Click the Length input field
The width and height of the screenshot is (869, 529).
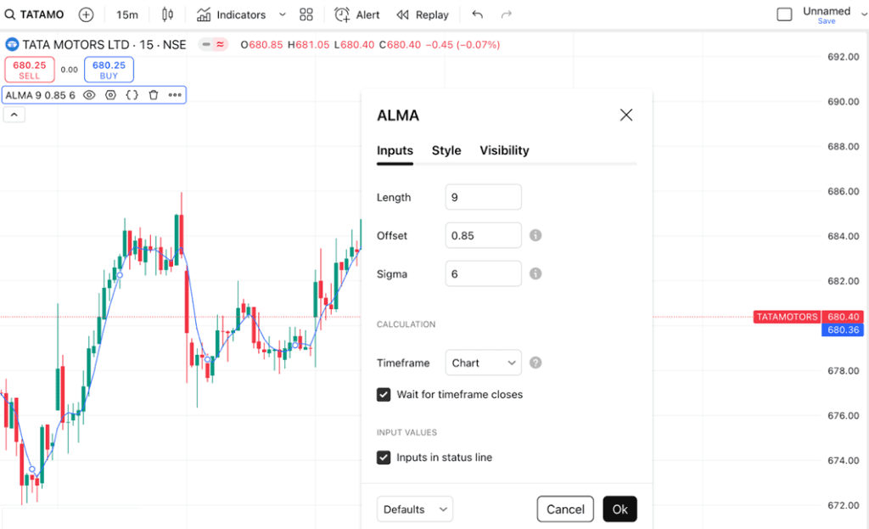483,197
